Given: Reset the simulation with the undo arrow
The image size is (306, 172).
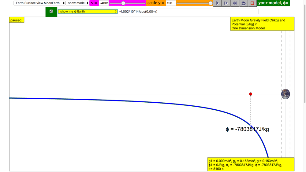Looking at the screenshot, I should tap(244, 3).
